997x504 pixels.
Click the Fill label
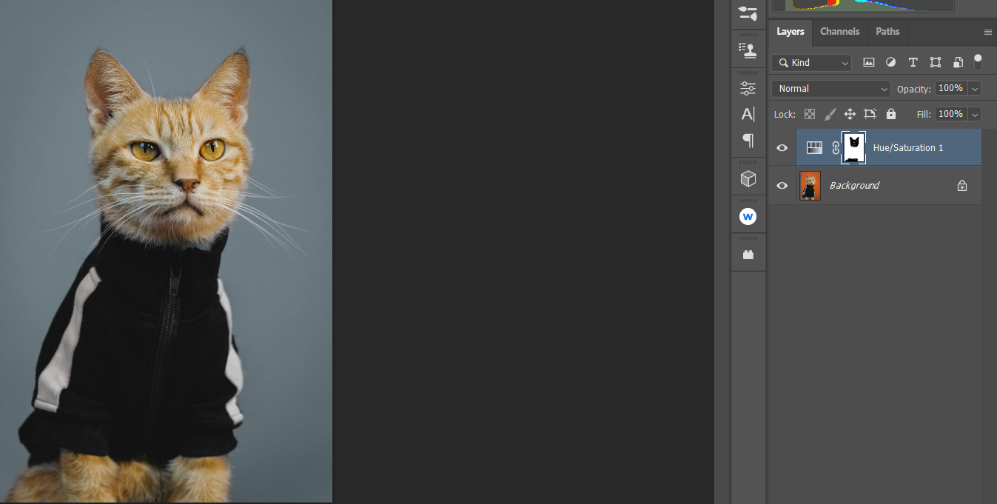tap(923, 114)
